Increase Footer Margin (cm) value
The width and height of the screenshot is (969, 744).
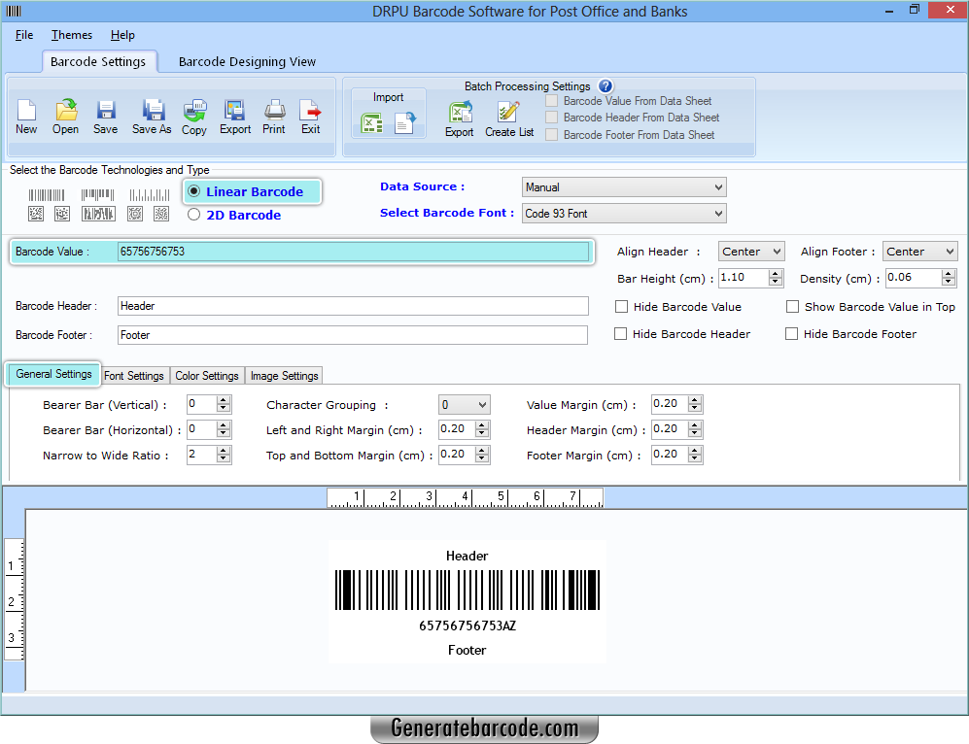tap(695, 451)
